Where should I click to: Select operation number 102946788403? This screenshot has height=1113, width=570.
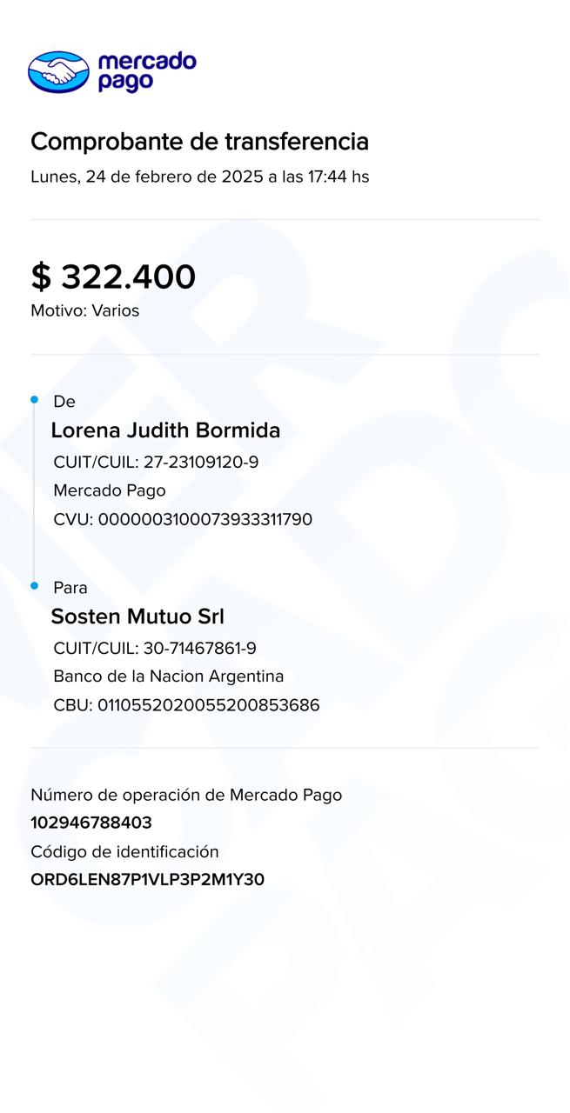click(91, 823)
